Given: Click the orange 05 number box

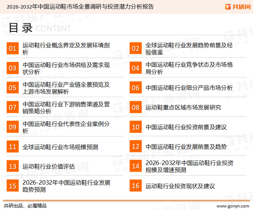Looking at the screenshot, I should [x=12, y=87].
